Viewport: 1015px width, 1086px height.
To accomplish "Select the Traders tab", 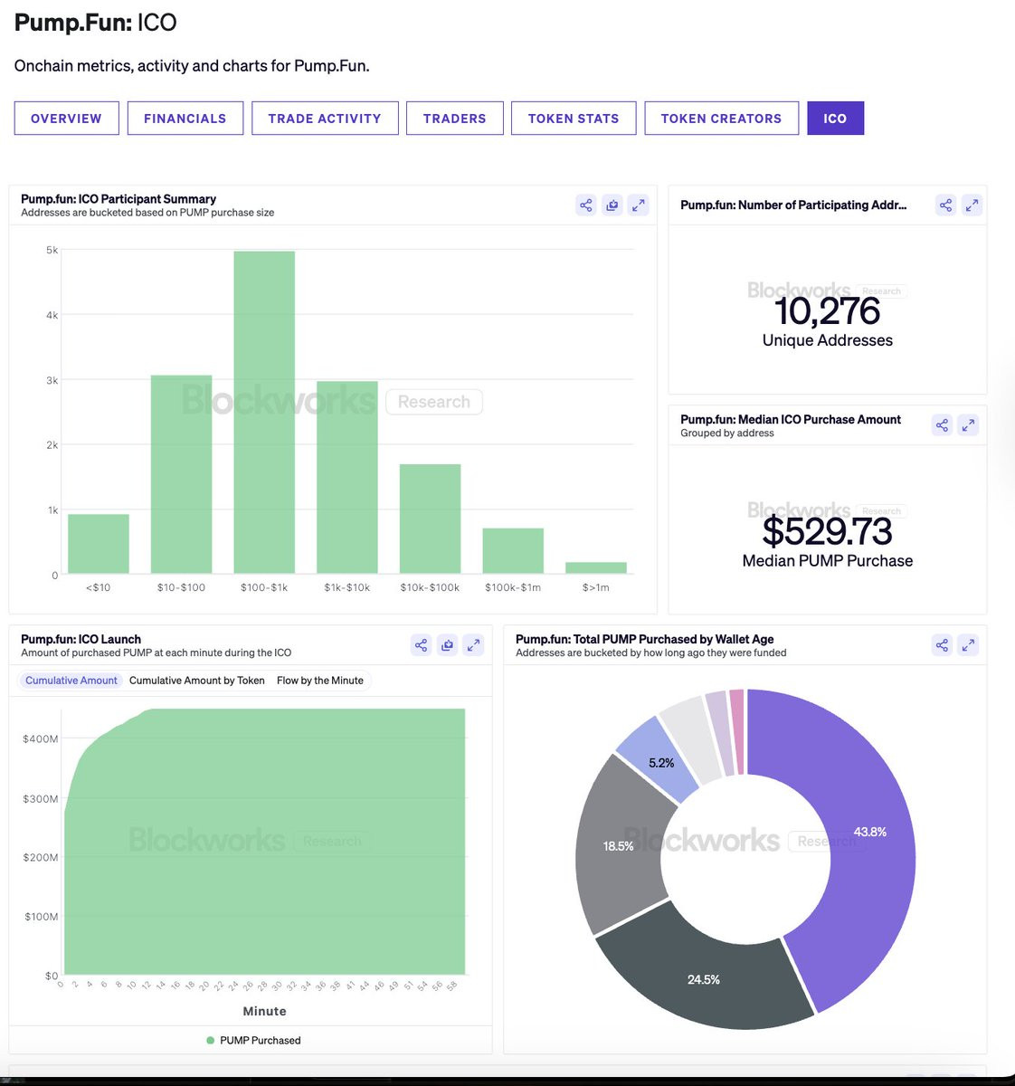I will point(454,119).
